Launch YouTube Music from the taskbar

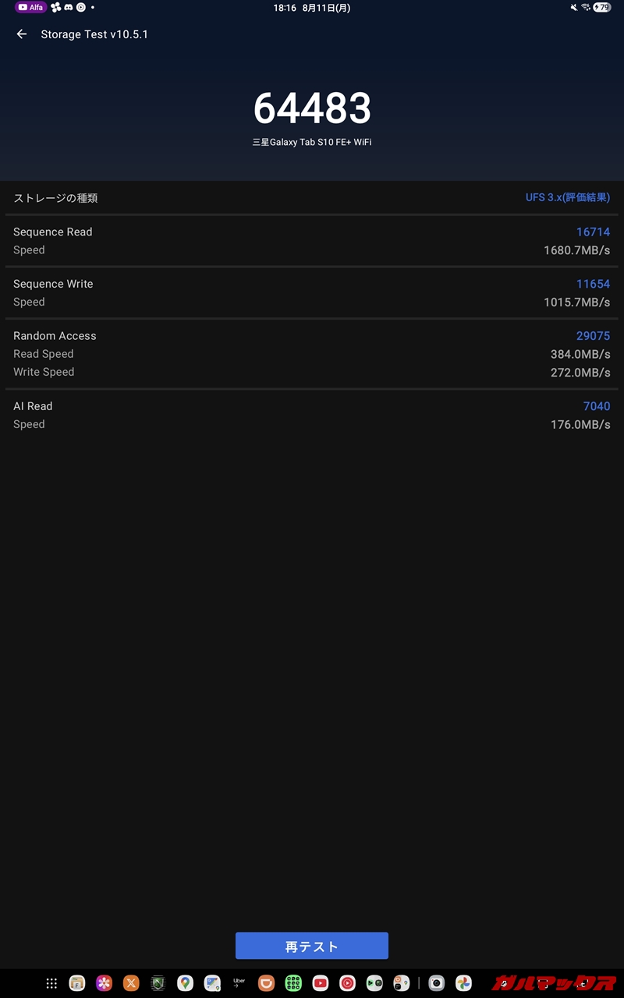pyautogui.click(x=348, y=983)
